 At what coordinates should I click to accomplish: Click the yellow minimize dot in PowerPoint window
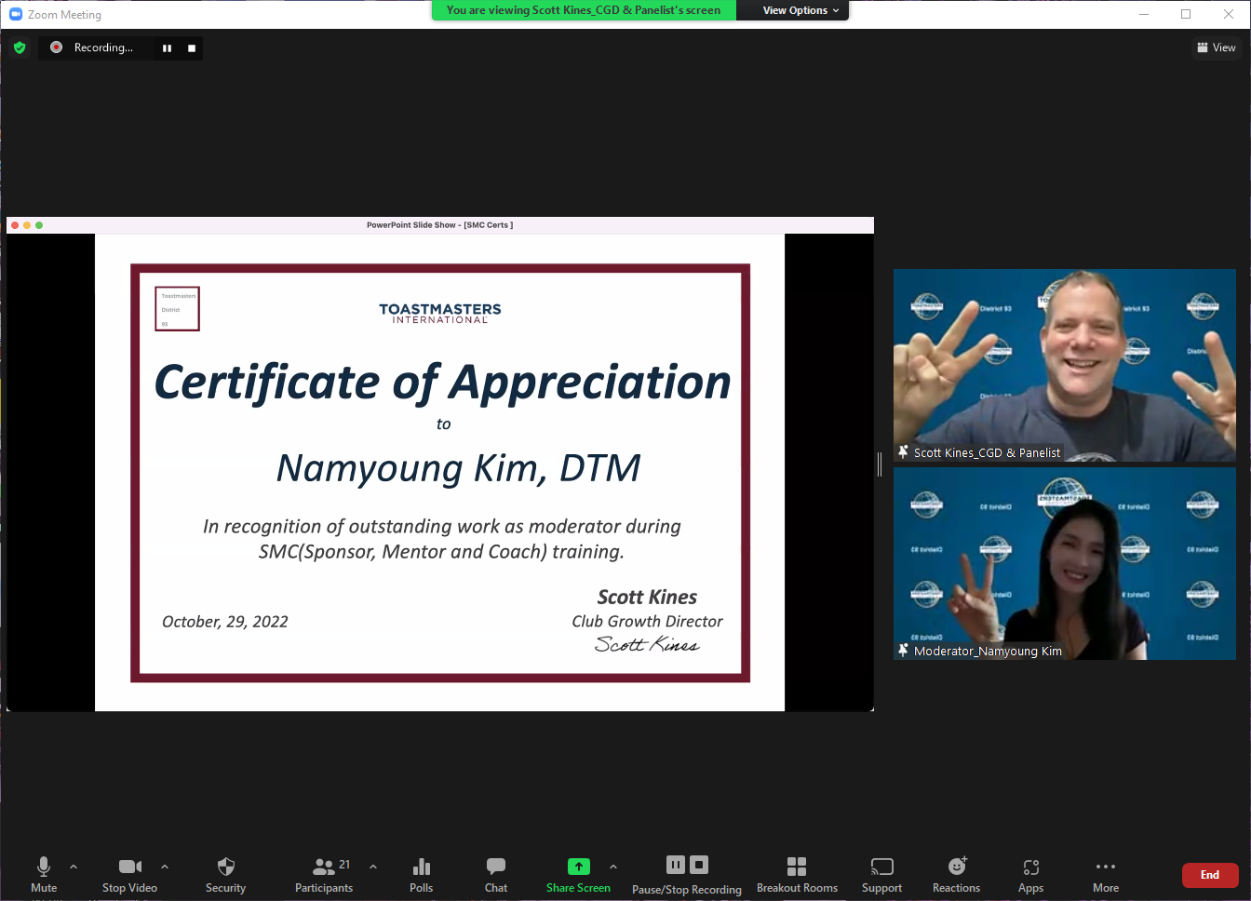(27, 225)
